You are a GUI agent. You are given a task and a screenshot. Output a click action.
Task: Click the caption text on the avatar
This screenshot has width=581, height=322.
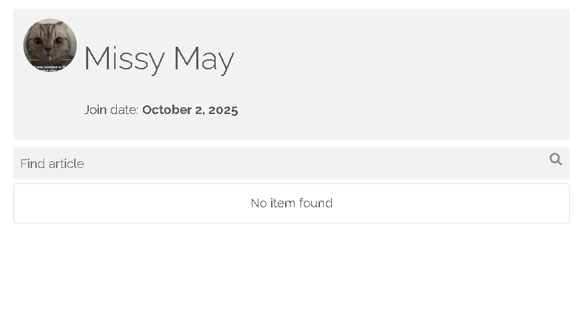pyautogui.click(x=50, y=67)
